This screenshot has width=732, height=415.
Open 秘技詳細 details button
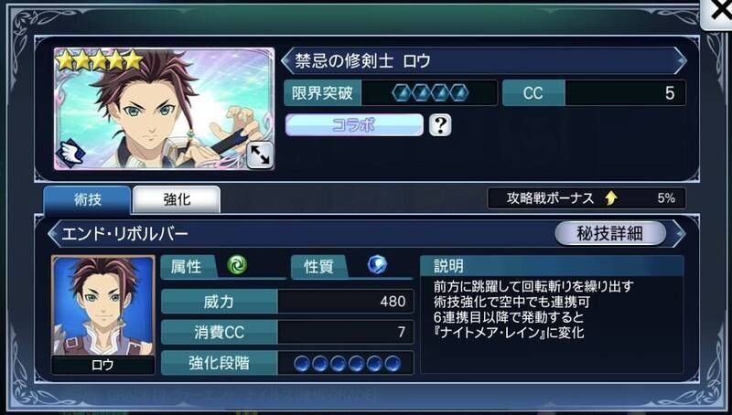[x=610, y=233]
